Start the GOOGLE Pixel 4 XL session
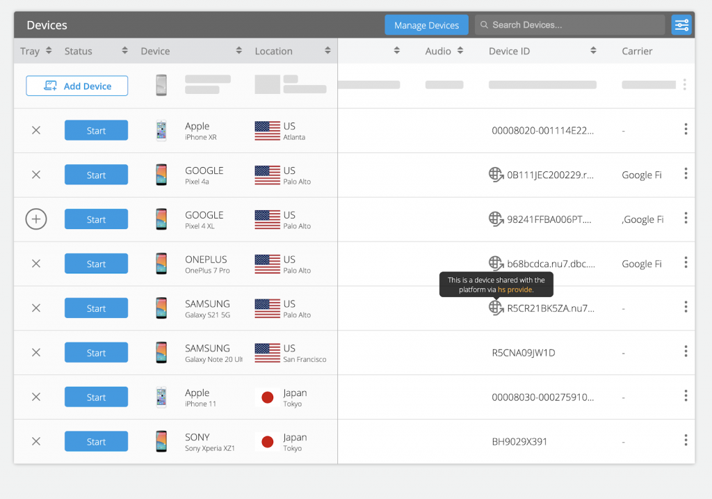 click(x=96, y=219)
